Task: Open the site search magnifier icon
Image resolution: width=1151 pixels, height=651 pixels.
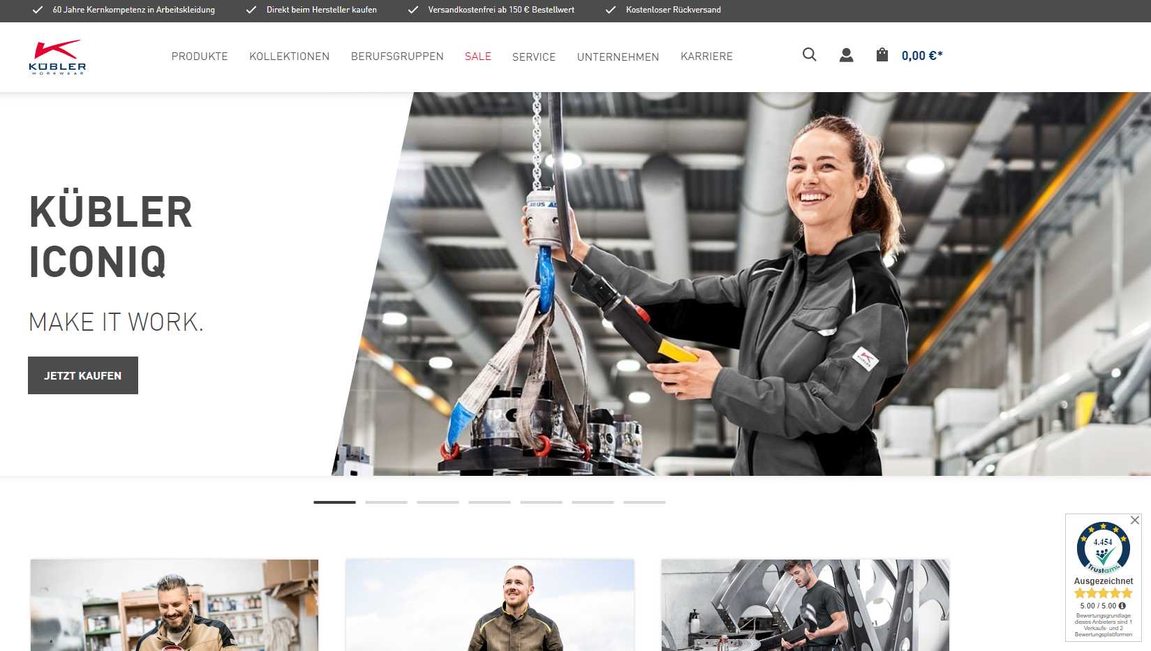Action: (809, 54)
